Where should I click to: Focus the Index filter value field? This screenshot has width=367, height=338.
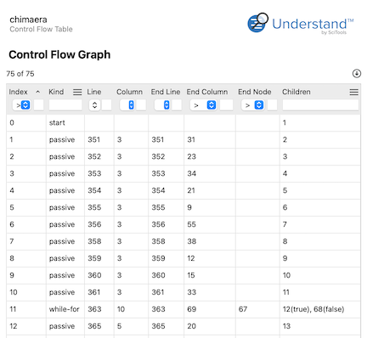coord(39,105)
